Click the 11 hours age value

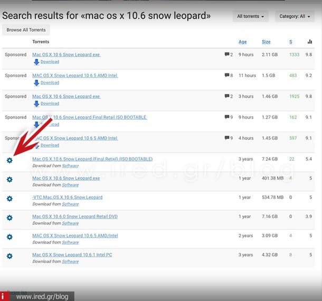click(x=247, y=76)
